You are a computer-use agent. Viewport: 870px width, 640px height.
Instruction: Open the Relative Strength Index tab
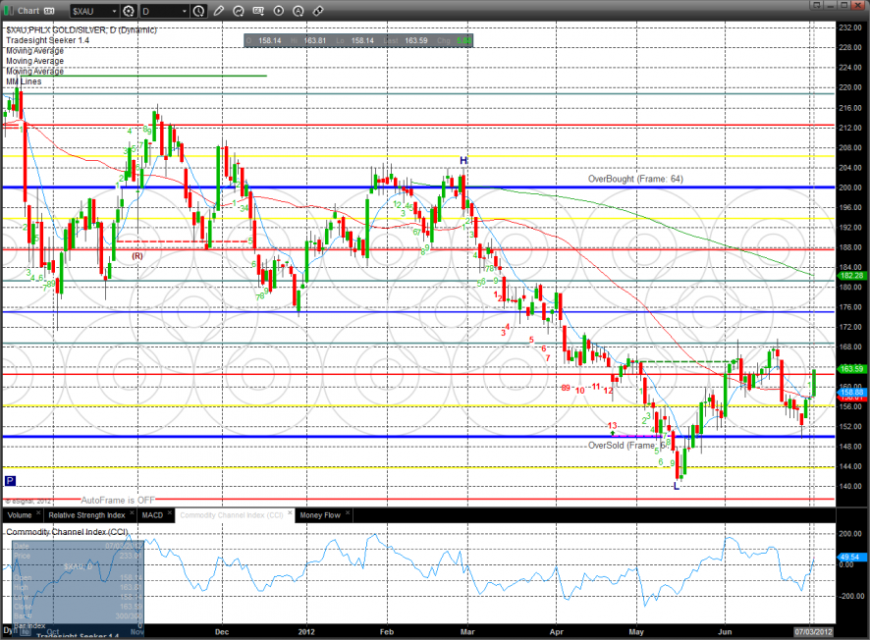point(88,514)
